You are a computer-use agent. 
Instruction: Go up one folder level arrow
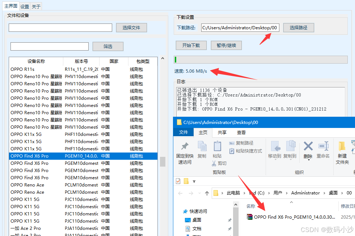pyautogui.click(x=207, y=193)
